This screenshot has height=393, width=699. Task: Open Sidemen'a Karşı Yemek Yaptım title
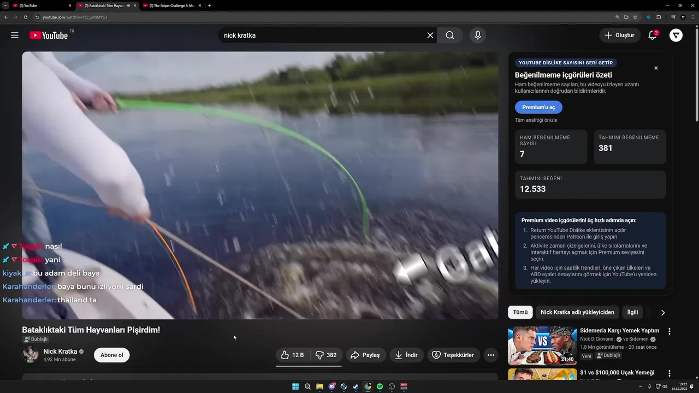[x=619, y=331]
